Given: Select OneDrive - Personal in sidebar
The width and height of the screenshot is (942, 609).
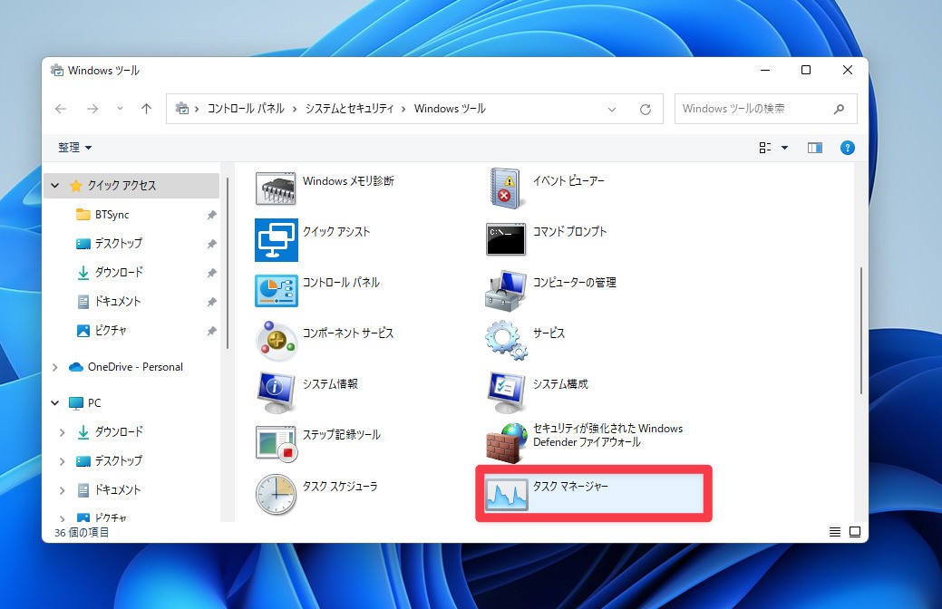Looking at the screenshot, I should pyautogui.click(x=135, y=367).
